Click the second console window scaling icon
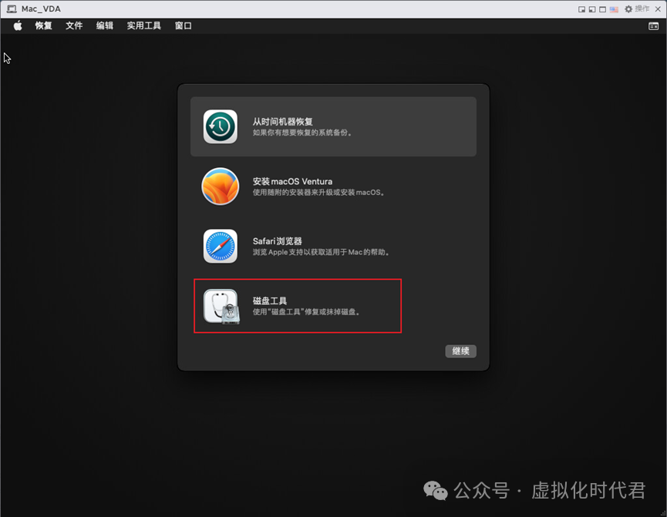 click(x=592, y=9)
